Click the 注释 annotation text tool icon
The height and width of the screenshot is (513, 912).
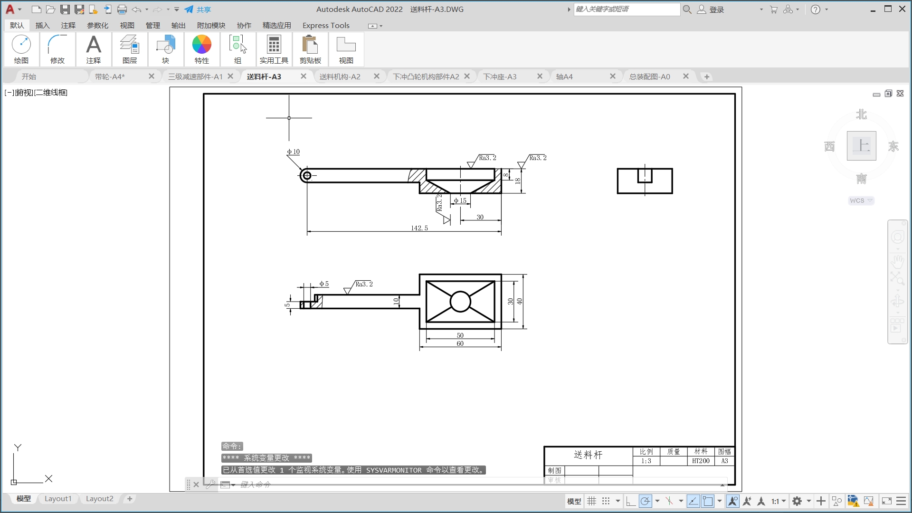(x=94, y=45)
